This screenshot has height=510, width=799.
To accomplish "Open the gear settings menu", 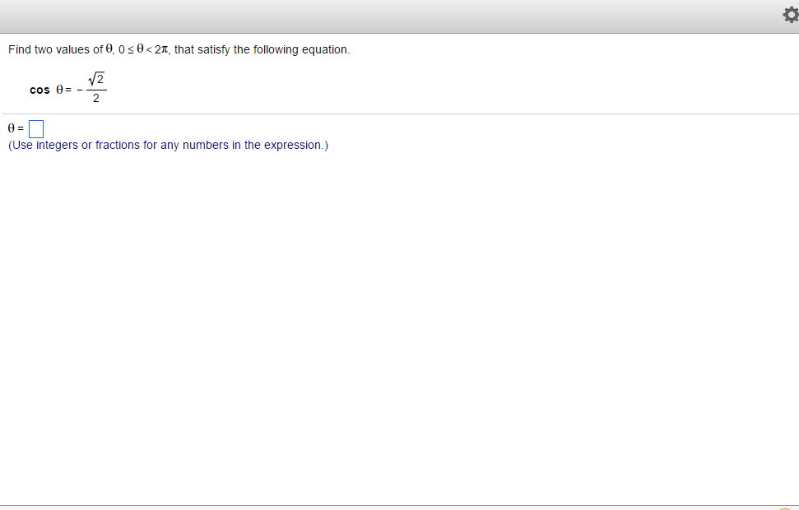I will [x=787, y=16].
